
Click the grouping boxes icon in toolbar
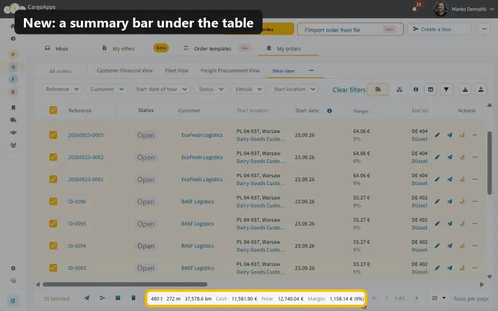pyautogui.click(x=399, y=90)
